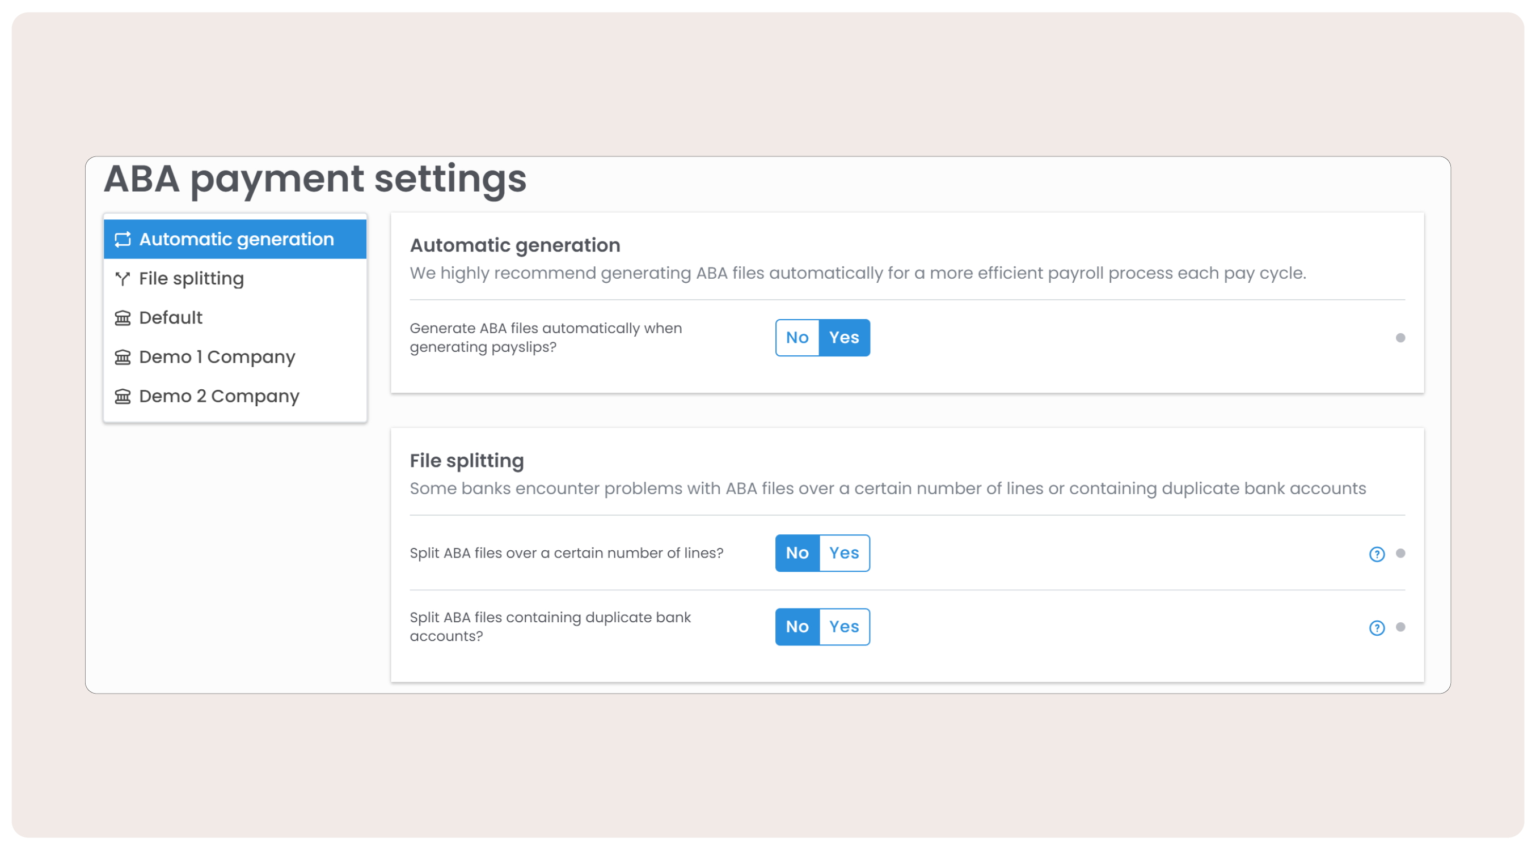Image resolution: width=1536 pixels, height=850 pixels.
Task: Enable splitting ABA files over line limit
Action: point(844,554)
